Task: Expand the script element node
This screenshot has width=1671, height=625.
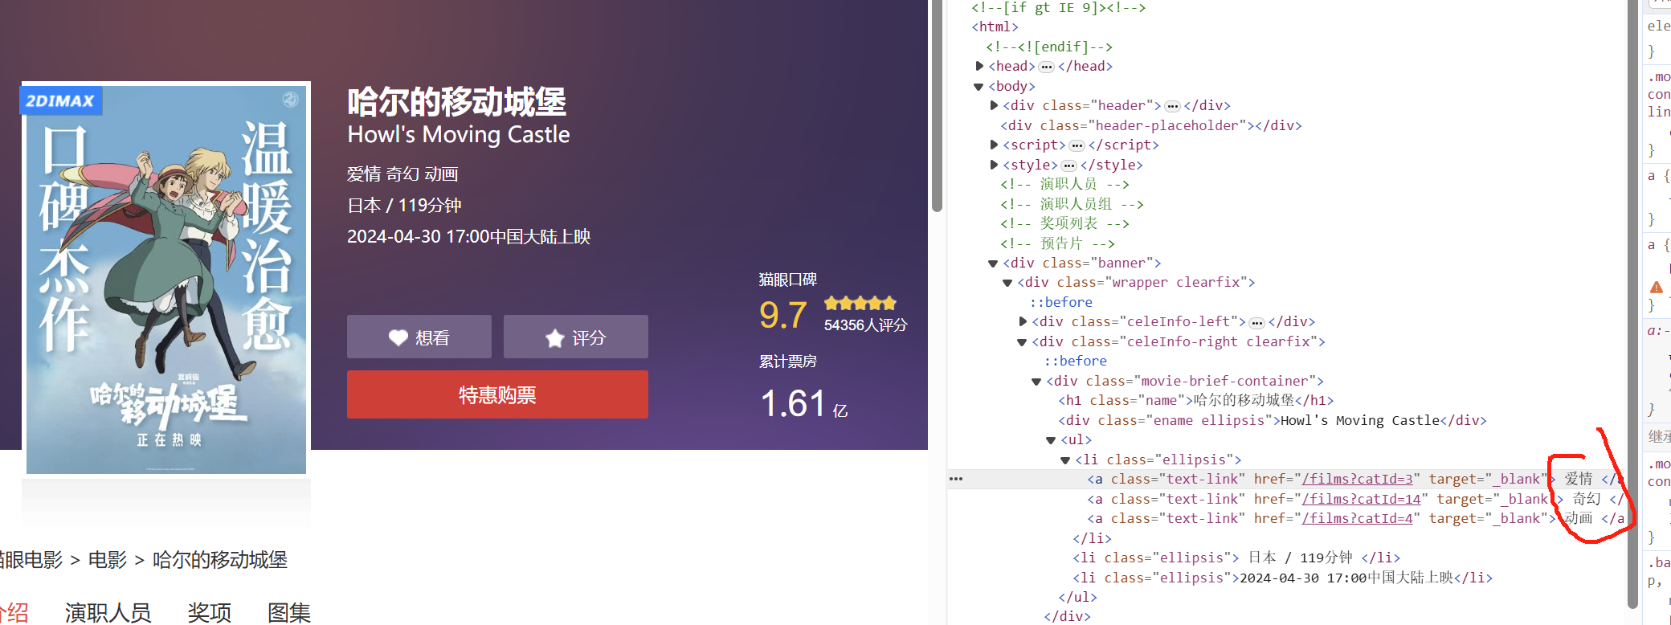Action: coord(994,145)
